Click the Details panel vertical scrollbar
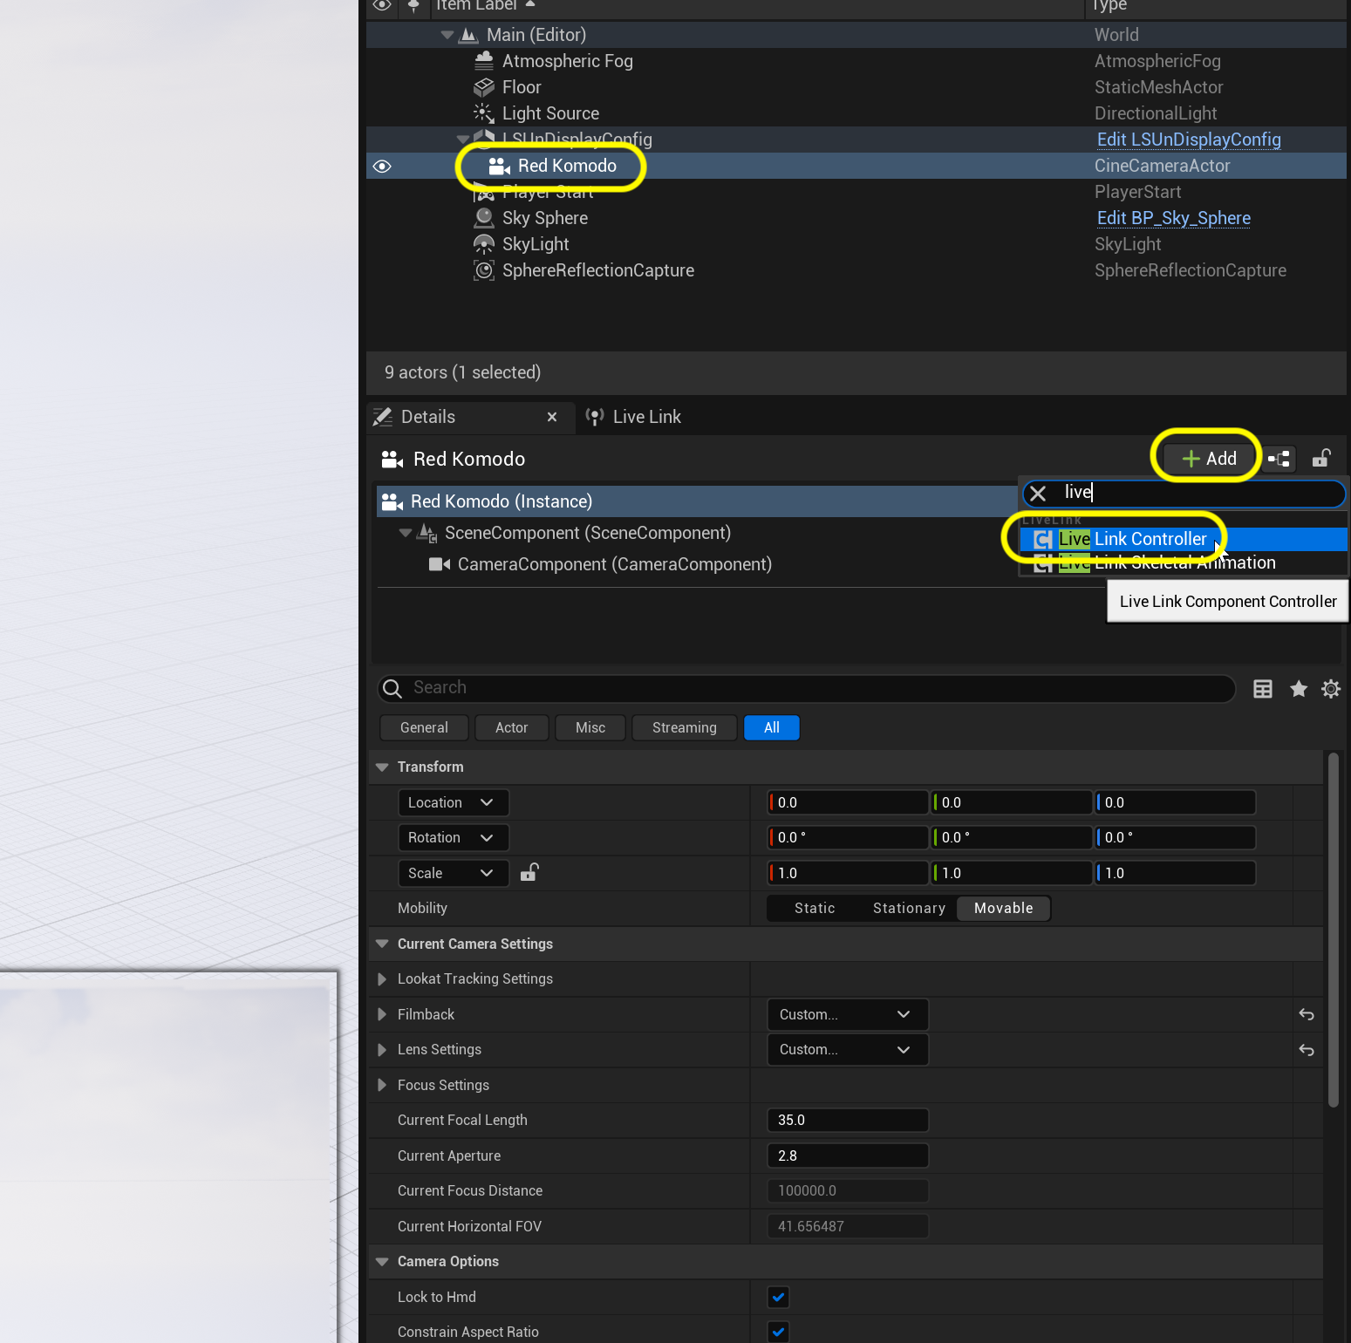This screenshot has width=1351, height=1343. coord(1333,929)
